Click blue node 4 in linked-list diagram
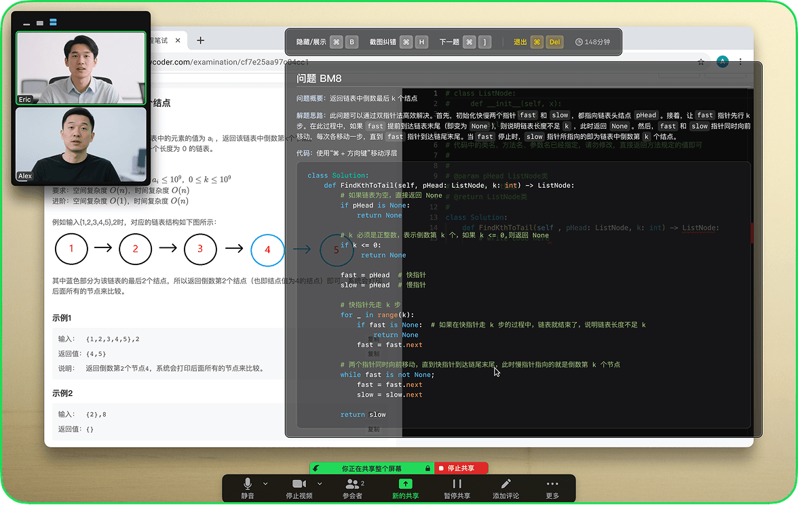Viewport: 798px width, 505px height. point(267,249)
